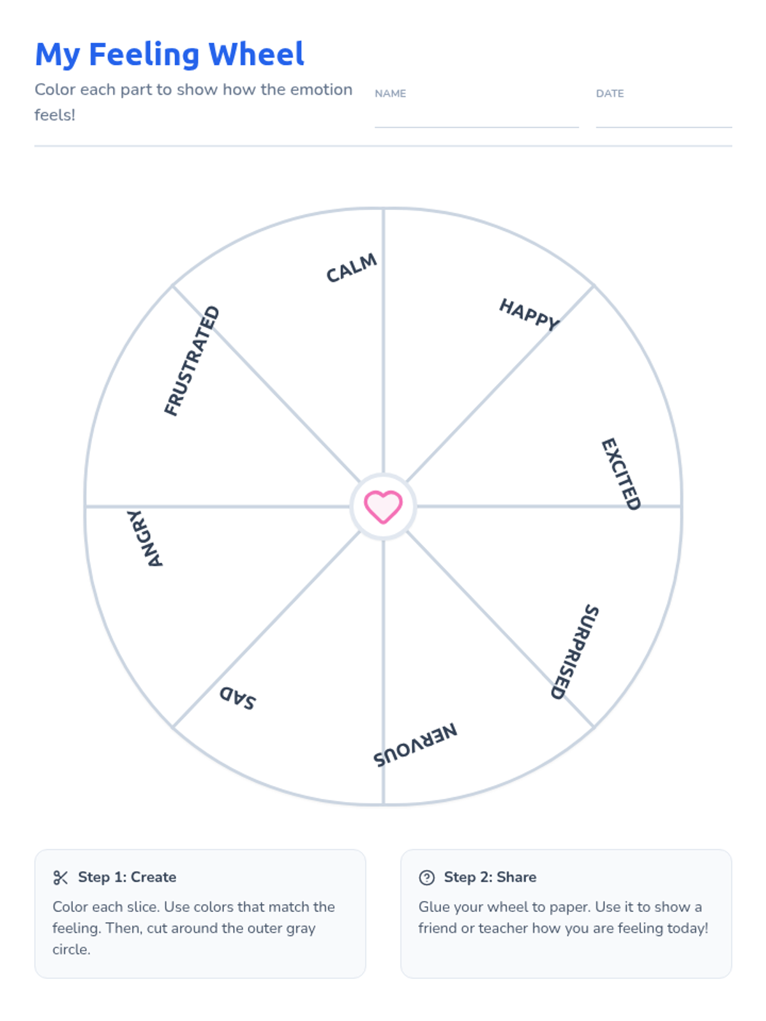Click the Step 2: Share heading

tap(490, 877)
